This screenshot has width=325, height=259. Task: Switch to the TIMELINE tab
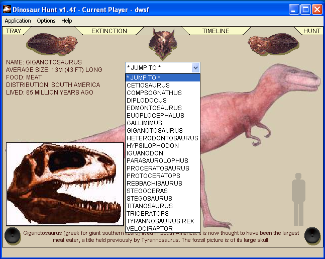click(x=216, y=31)
